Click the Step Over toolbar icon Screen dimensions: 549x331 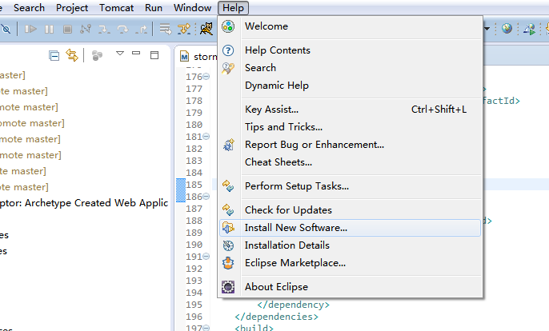pos(123,30)
